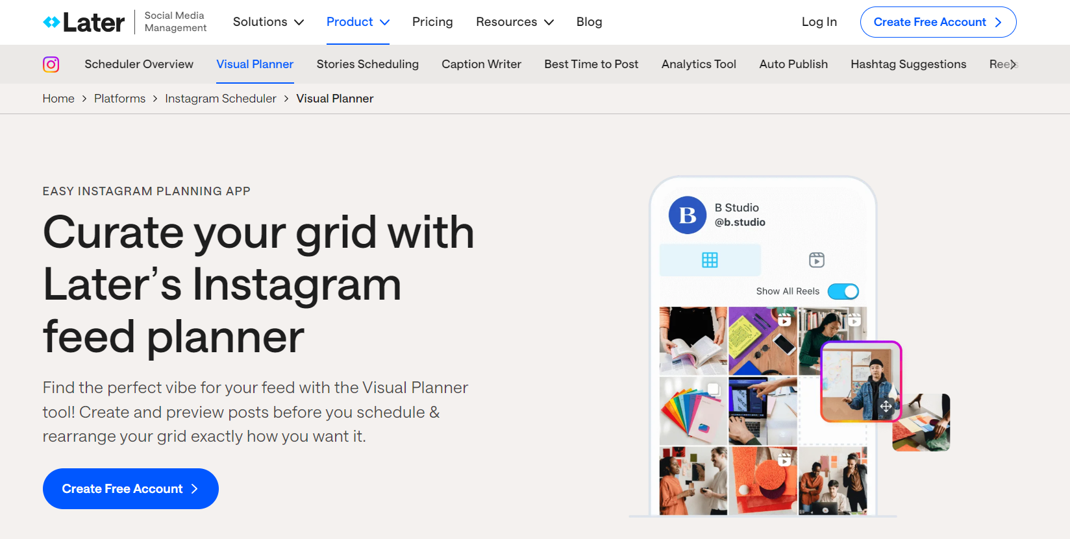1070x539 pixels.
Task: Click the Log In link
Action: click(819, 22)
